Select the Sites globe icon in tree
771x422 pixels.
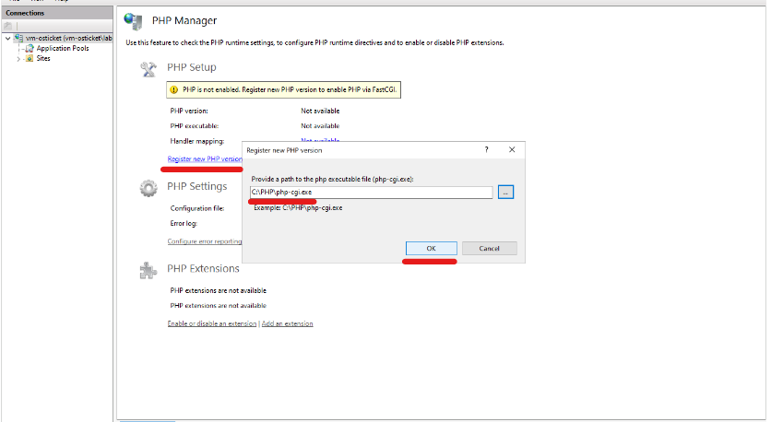pos(30,58)
